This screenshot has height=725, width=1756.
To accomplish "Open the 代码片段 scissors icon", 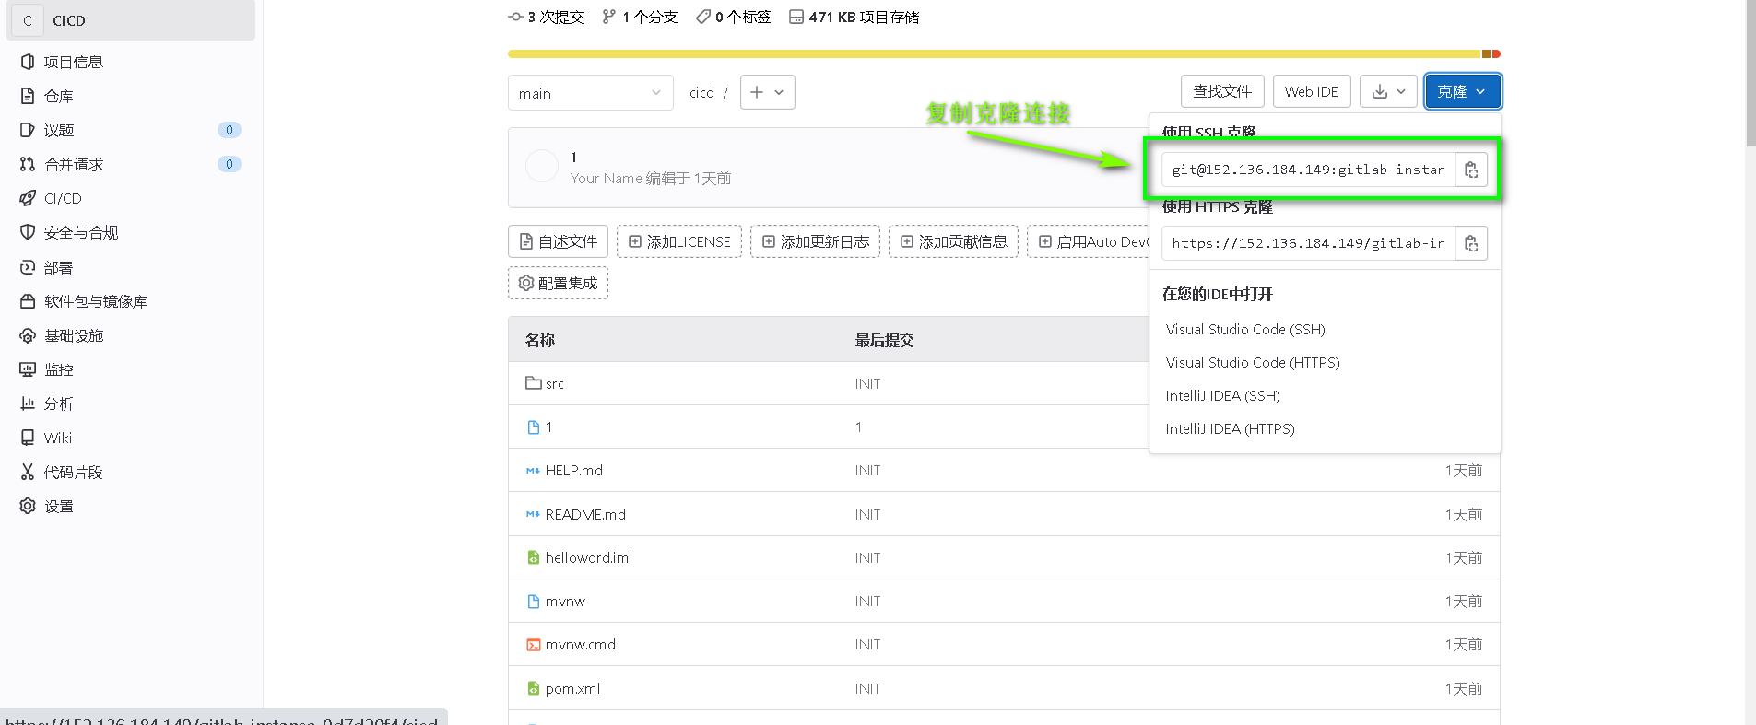I will tap(28, 472).
